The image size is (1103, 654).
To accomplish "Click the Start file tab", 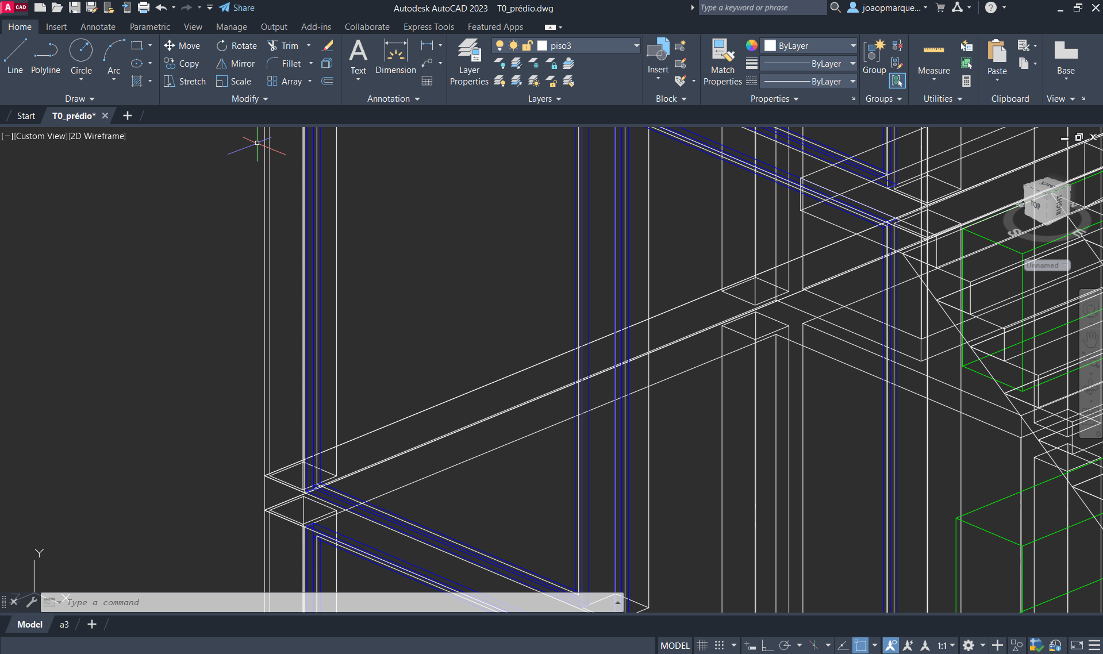I will 26,116.
